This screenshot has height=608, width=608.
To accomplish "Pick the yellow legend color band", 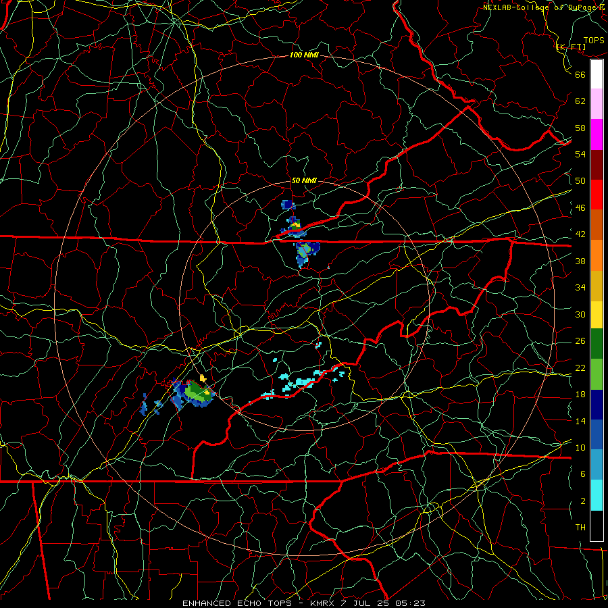I will click(597, 315).
